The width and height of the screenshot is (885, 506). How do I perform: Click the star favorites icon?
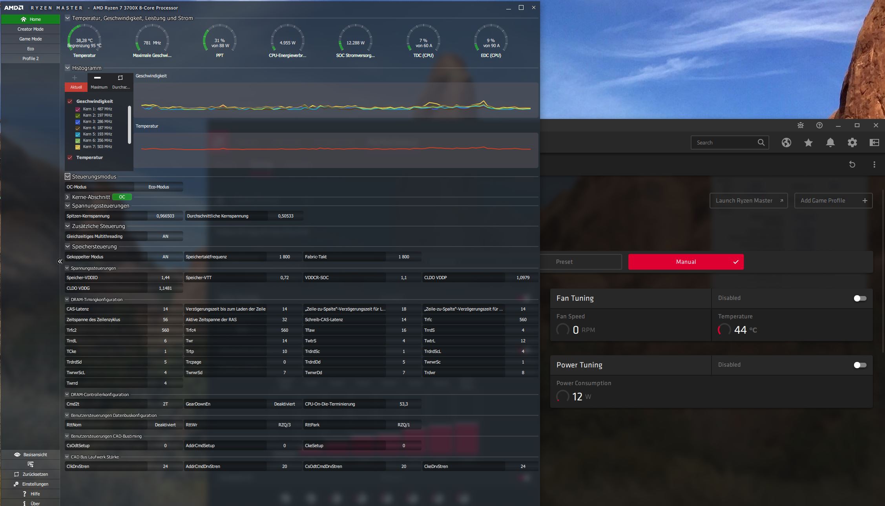pyautogui.click(x=808, y=142)
